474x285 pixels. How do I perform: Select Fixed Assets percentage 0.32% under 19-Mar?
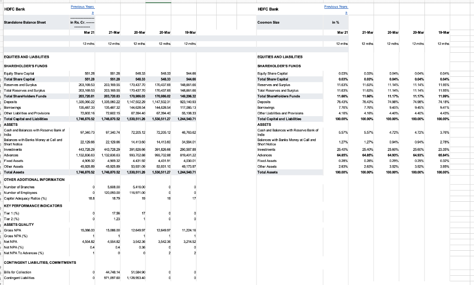pyautogui.click(x=444, y=161)
